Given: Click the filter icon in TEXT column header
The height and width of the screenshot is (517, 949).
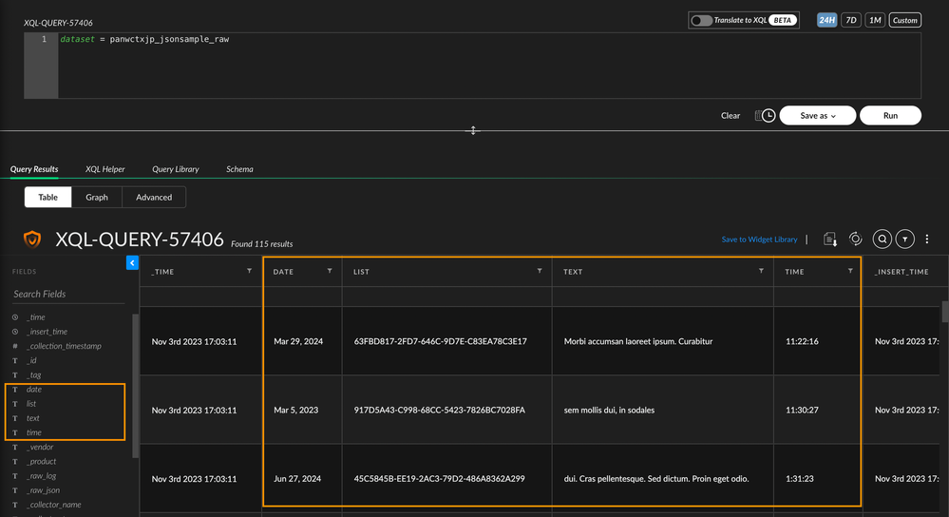Looking at the screenshot, I should point(761,271).
